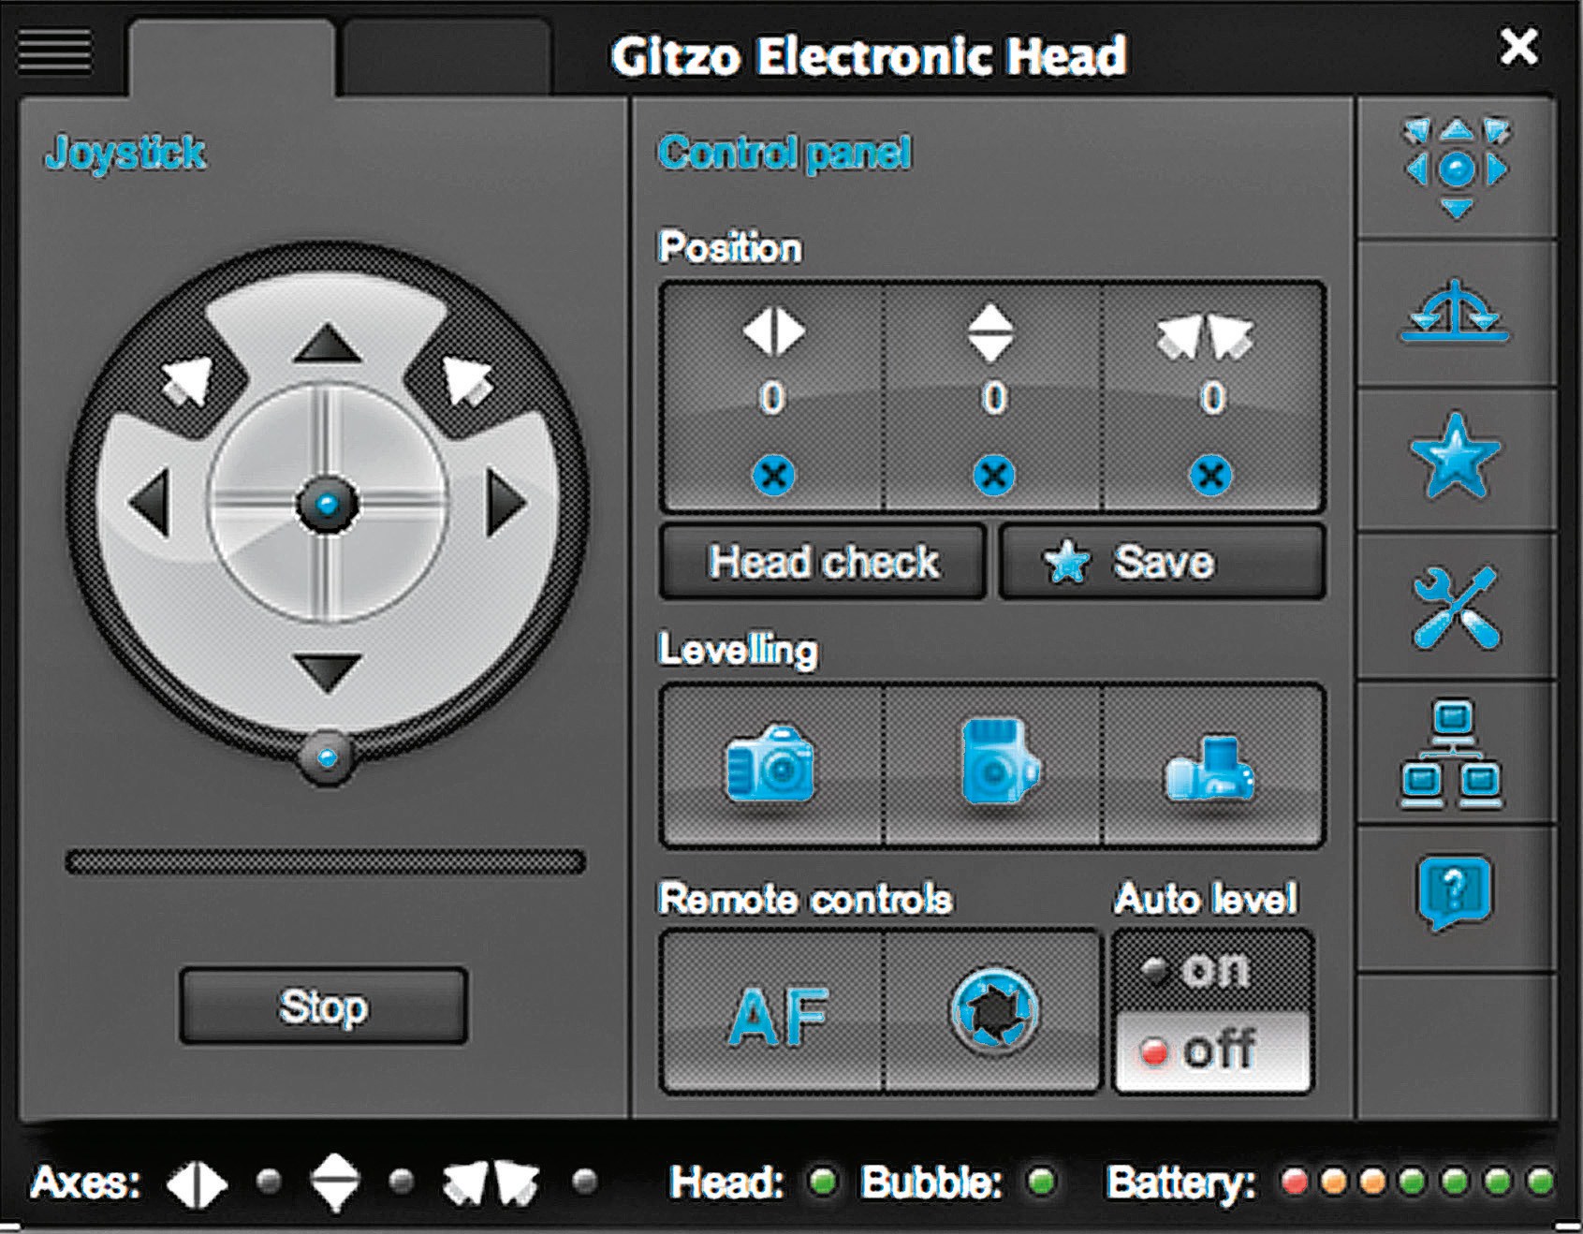The height and width of the screenshot is (1234, 1583).
Task: Push the joystick left arrow
Action: [x=151, y=504]
